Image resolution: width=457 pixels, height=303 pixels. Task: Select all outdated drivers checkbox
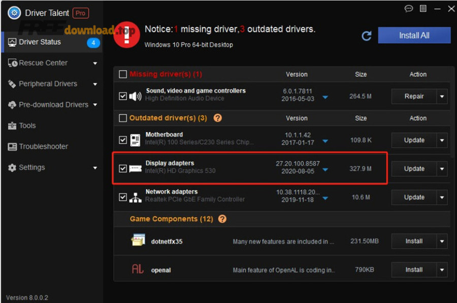click(123, 118)
